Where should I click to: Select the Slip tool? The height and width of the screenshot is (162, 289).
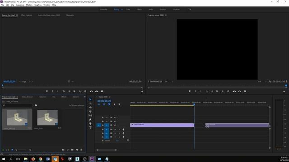90,115
